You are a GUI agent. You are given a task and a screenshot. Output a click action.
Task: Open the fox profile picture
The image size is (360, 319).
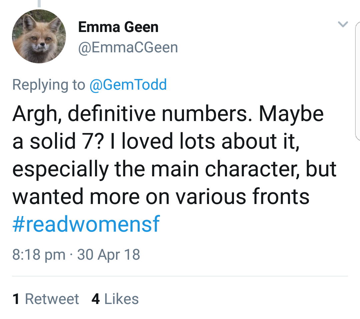(39, 36)
